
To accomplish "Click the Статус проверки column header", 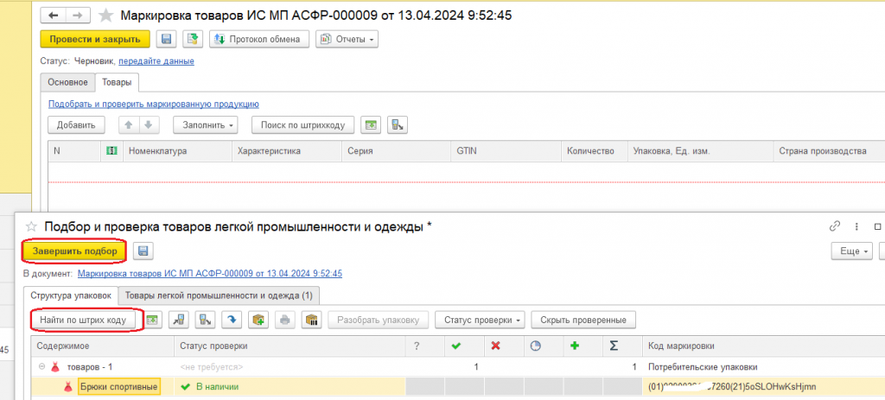I will pyautogui.click(x=290, y=346).
